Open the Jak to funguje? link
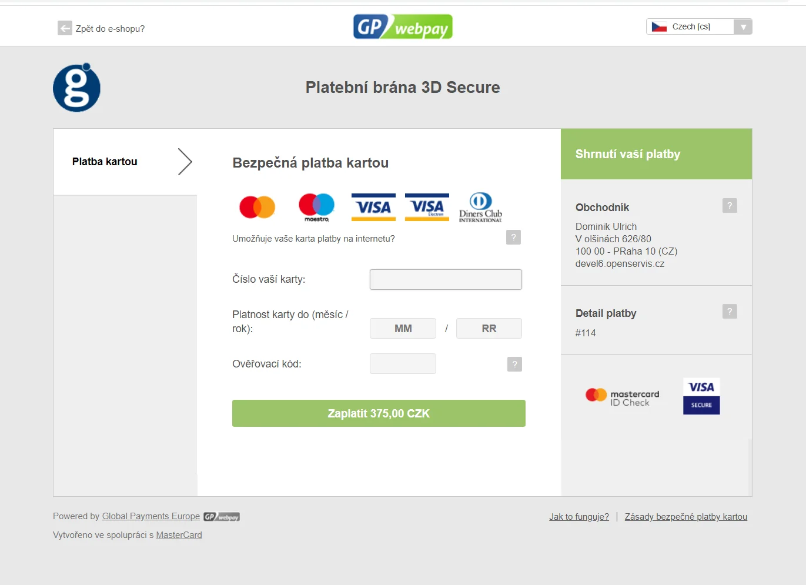This screenshot has height=585, width=806. click(x=579, y=517)
